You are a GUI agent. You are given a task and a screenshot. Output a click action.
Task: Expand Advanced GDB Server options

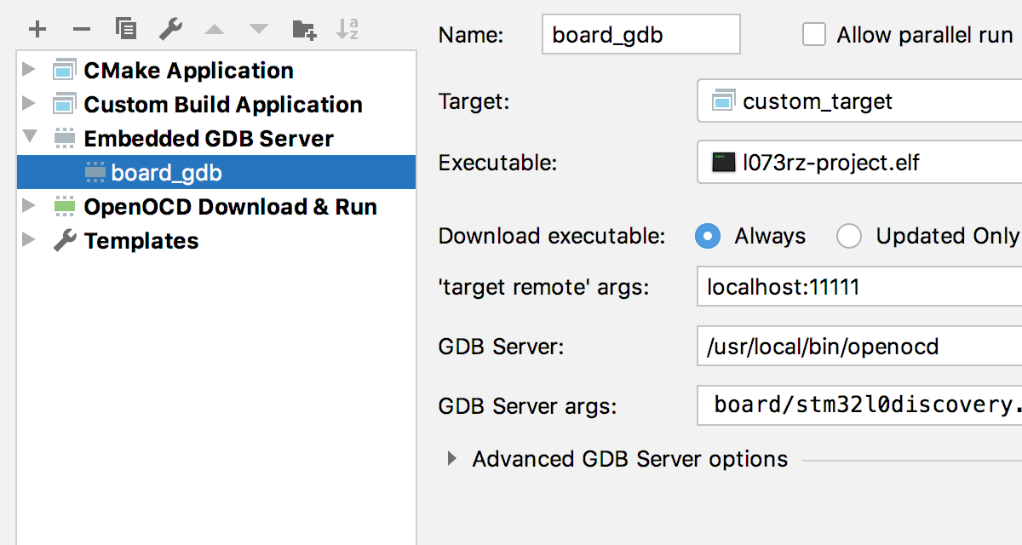click(x=452, y=459)
